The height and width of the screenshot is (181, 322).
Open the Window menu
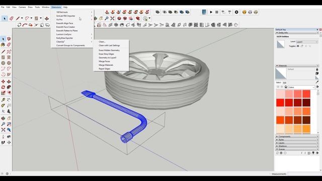pos(46,7)
